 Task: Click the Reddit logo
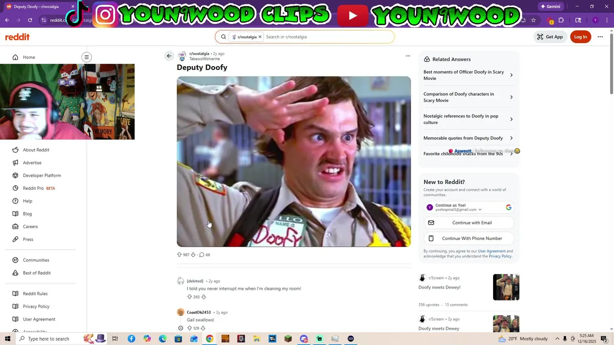click(17, 37)
